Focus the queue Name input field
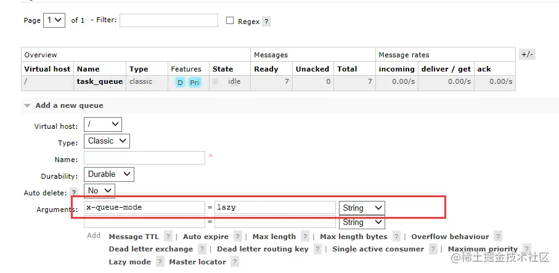Screen dimensions: 559x273 (144, 158)
